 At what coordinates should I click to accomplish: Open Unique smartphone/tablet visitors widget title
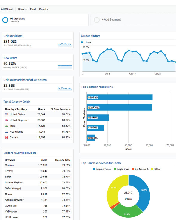click(x=25, y=80)
